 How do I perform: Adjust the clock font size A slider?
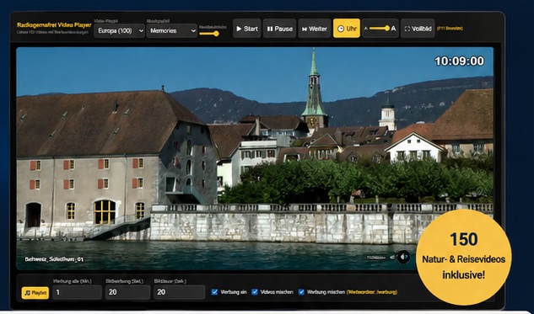point(380,29)
